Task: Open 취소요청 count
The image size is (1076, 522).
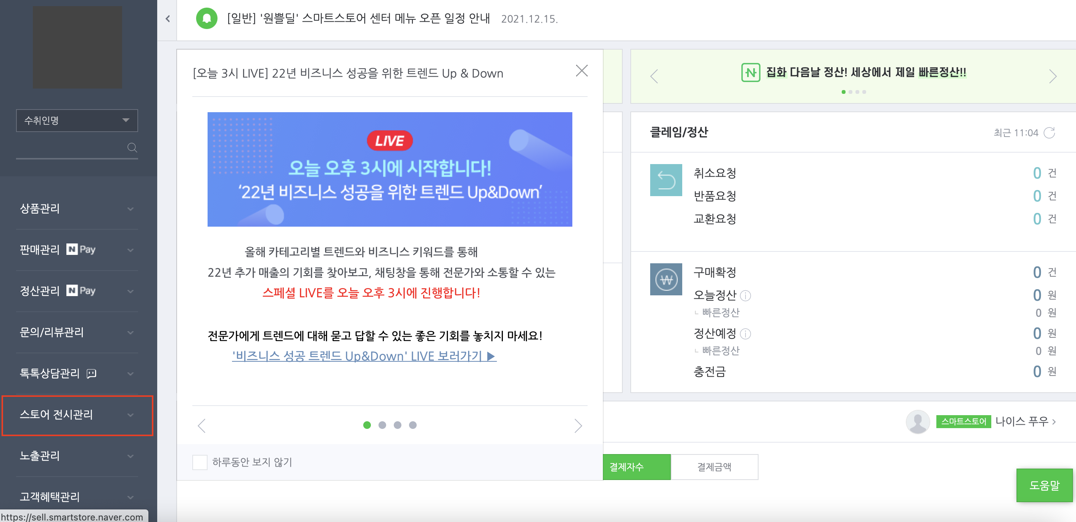Action: (1037, 173)
